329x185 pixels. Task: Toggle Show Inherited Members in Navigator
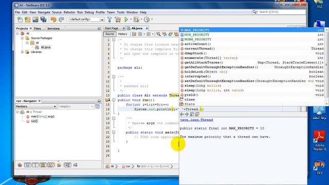coord(20,165)
